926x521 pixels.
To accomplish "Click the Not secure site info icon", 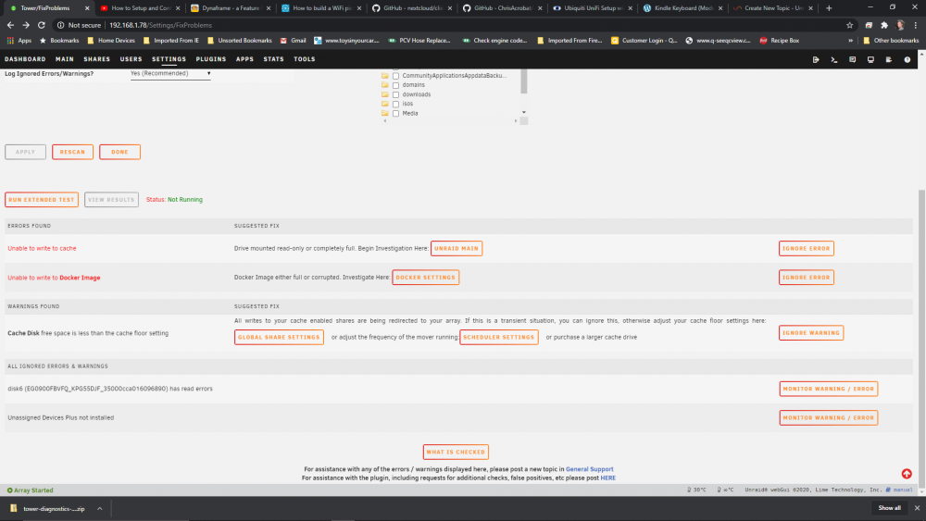I will click(60, 25).
